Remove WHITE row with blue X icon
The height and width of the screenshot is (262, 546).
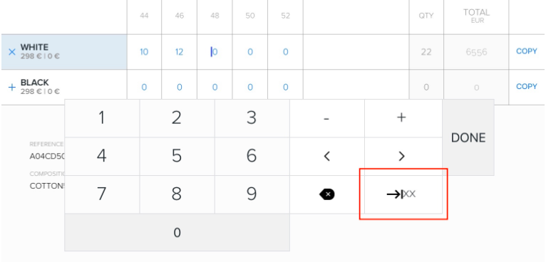(12, 52)
